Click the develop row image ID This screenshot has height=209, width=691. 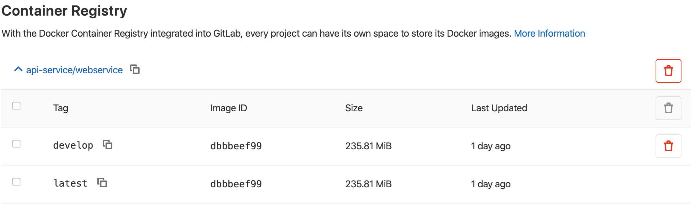pyautogui.click(x=236, y=146)
